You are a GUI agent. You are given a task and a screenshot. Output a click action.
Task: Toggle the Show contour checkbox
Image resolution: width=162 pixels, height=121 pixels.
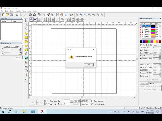92,101
